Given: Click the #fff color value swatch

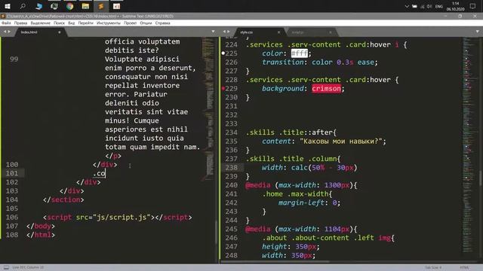Looking at the screenshot, I should 300,53.
